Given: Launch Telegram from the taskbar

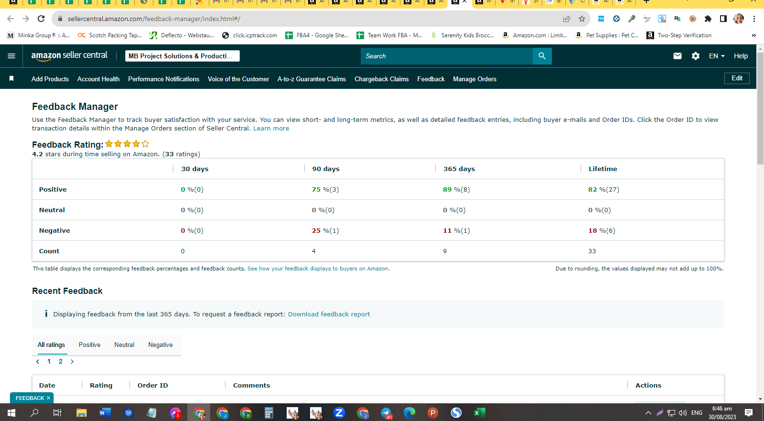Looking at the screenshot, I should (386, 413).
